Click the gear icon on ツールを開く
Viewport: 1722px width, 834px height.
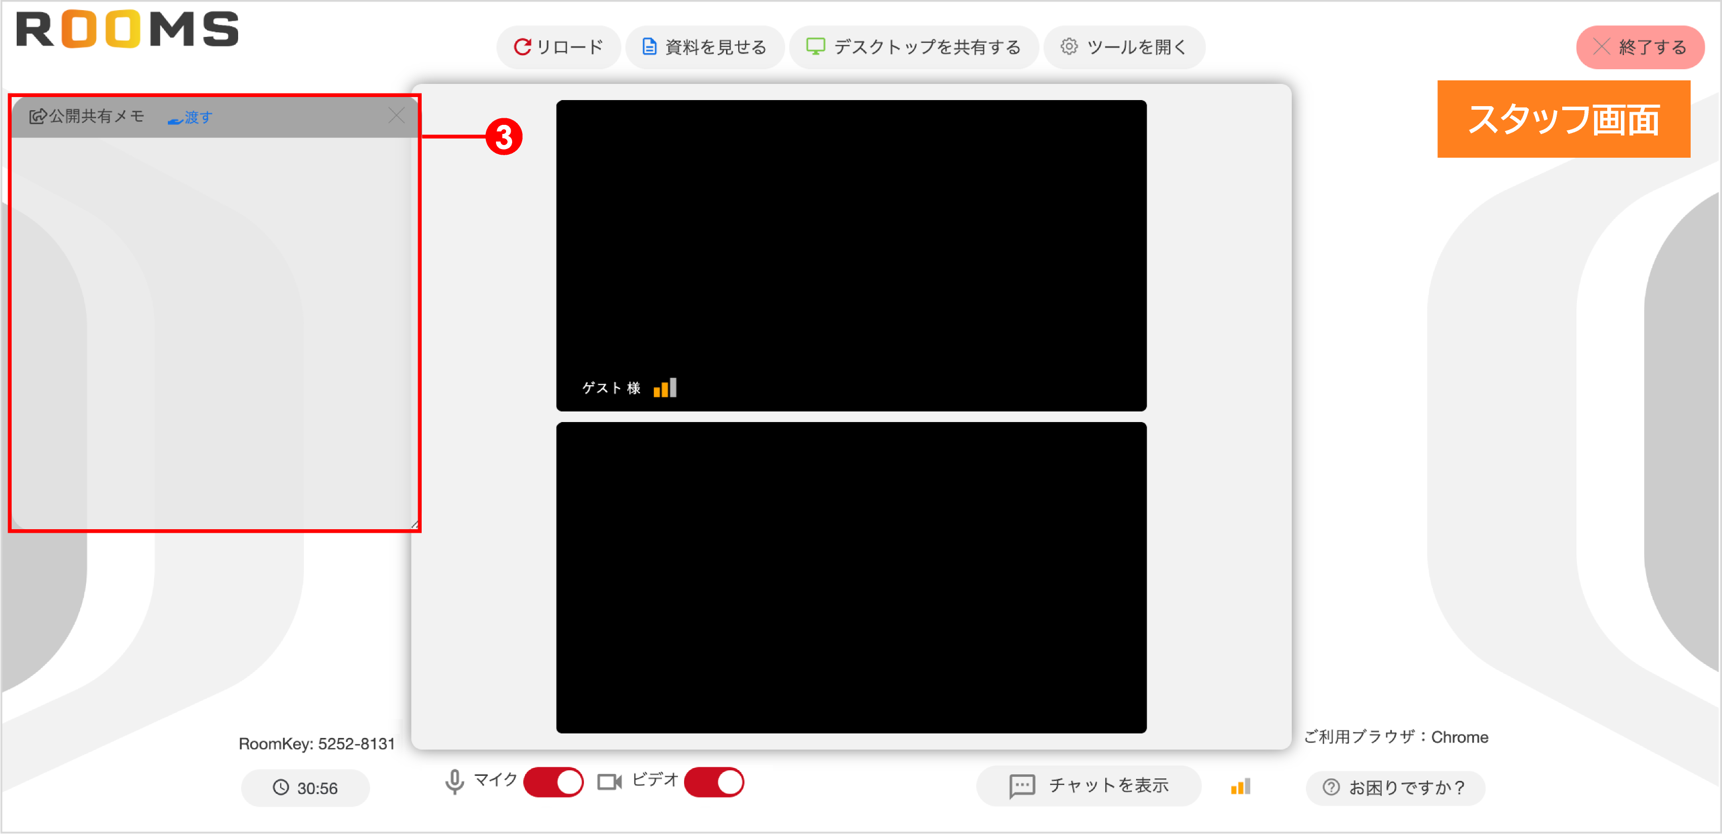[x=1070, y=47]
